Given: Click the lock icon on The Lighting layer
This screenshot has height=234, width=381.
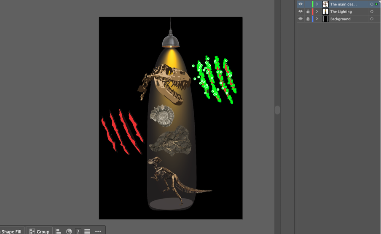Looking at the screenshot, I should pos(308,12).
